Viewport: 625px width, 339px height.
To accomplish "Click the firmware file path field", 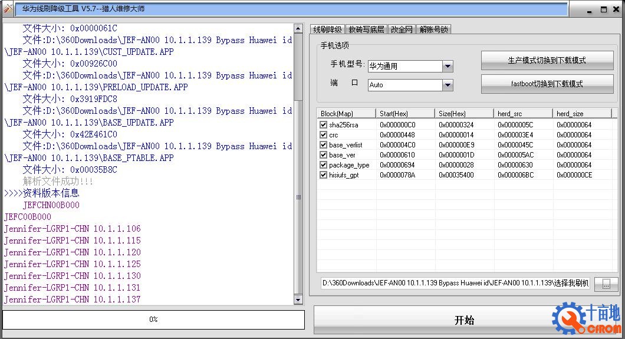I will [455, 283].
